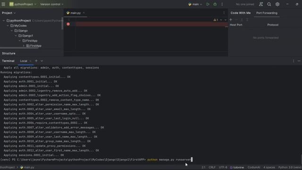Image resolution: width=302 pixels, height=170 pixels.
Task: Select the MyCodes folder in tree
Action: pos(20,25)
